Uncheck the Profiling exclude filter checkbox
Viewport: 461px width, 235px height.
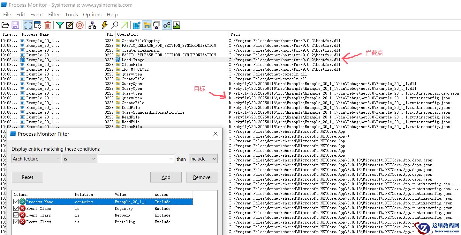[16, 222]
